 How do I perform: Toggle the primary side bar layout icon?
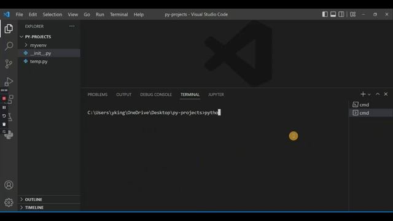[x=325, y=14]
